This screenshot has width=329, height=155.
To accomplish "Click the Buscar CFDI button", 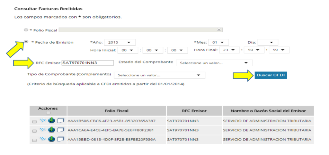I will click(x=271, y=75).
